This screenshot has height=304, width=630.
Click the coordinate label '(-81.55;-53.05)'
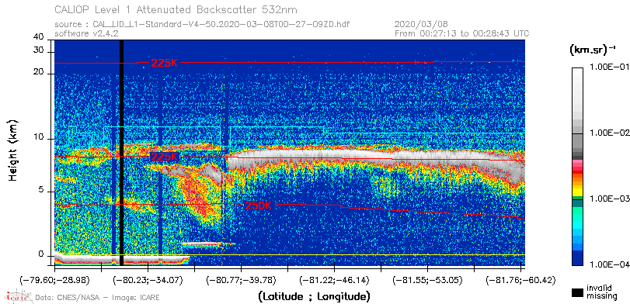click(428, 280)
